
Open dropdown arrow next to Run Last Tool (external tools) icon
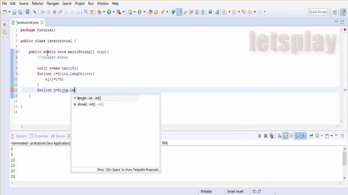[123, 12]
